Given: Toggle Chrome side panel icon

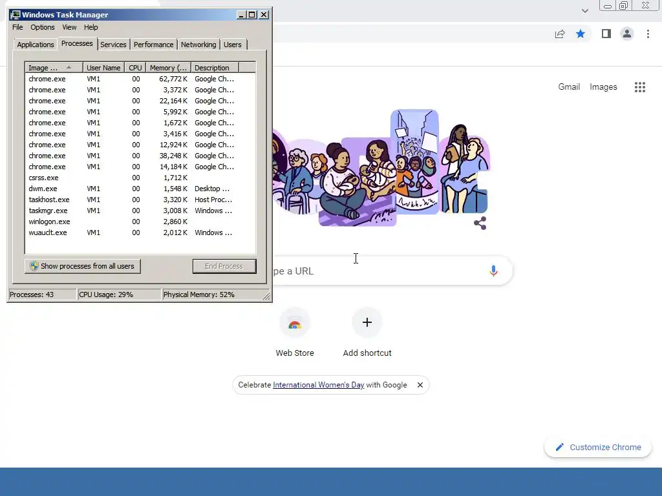Looking at the screenshot, I should click(x=606, y=34).
